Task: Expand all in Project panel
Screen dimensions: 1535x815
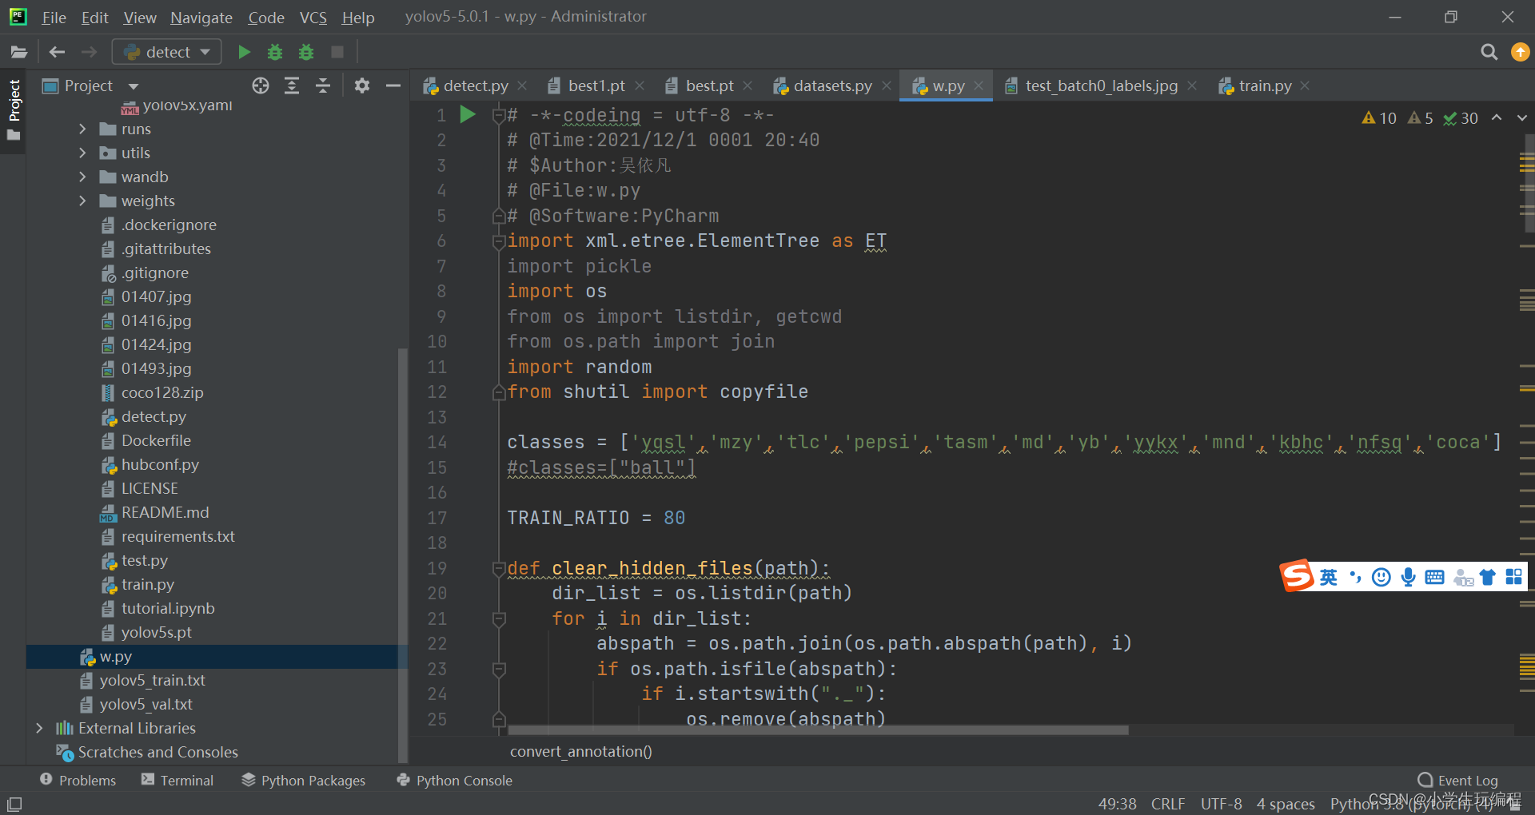Action: pyautogui.click(x=292, y=85)
